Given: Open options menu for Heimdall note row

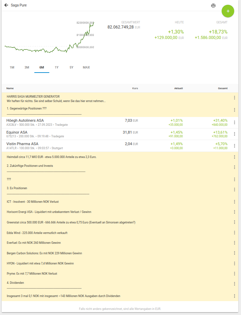Looking at the screenshot, I should pyautogui.click(x=234, y=157).
